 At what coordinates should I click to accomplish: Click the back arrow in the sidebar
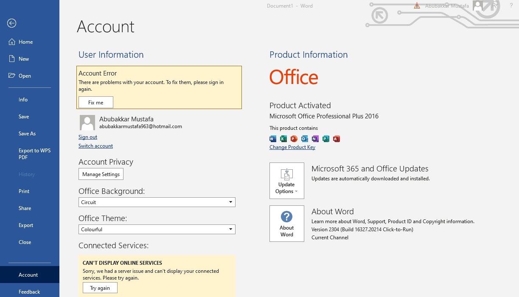tap(12, 23)
